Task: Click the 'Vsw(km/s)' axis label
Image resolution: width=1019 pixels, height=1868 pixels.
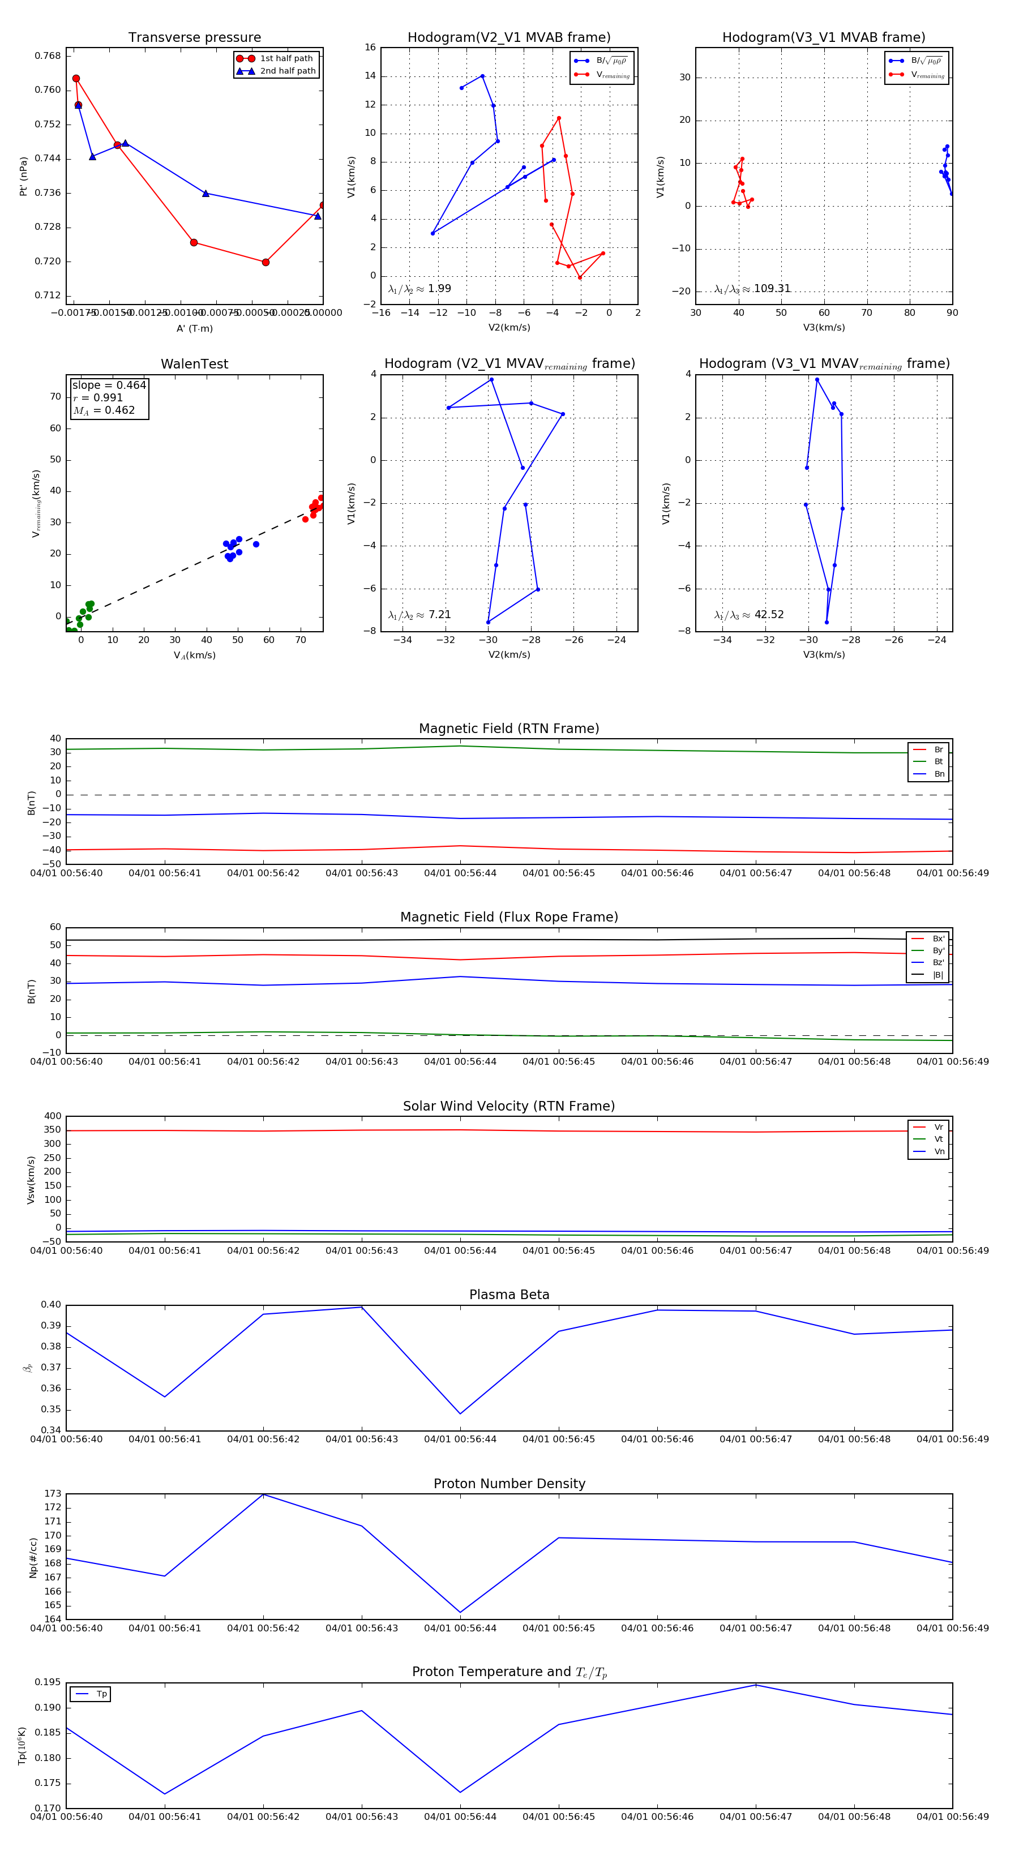Action: [31, 1180]
